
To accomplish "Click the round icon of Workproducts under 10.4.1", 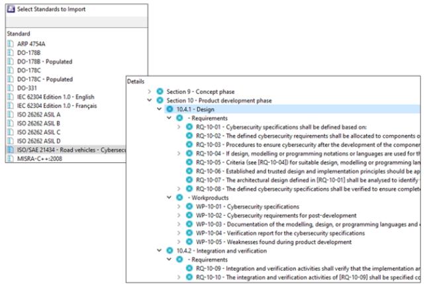I will (x=179, y=197).
